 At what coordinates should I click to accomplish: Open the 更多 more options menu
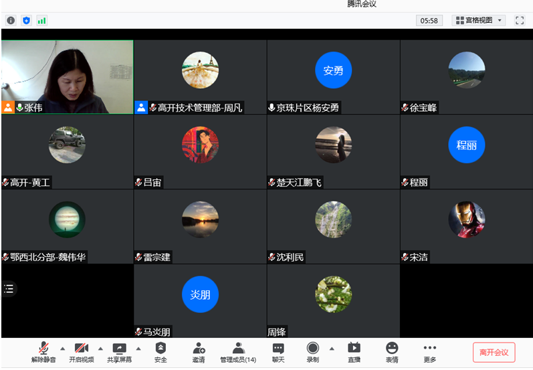point(429,352)
